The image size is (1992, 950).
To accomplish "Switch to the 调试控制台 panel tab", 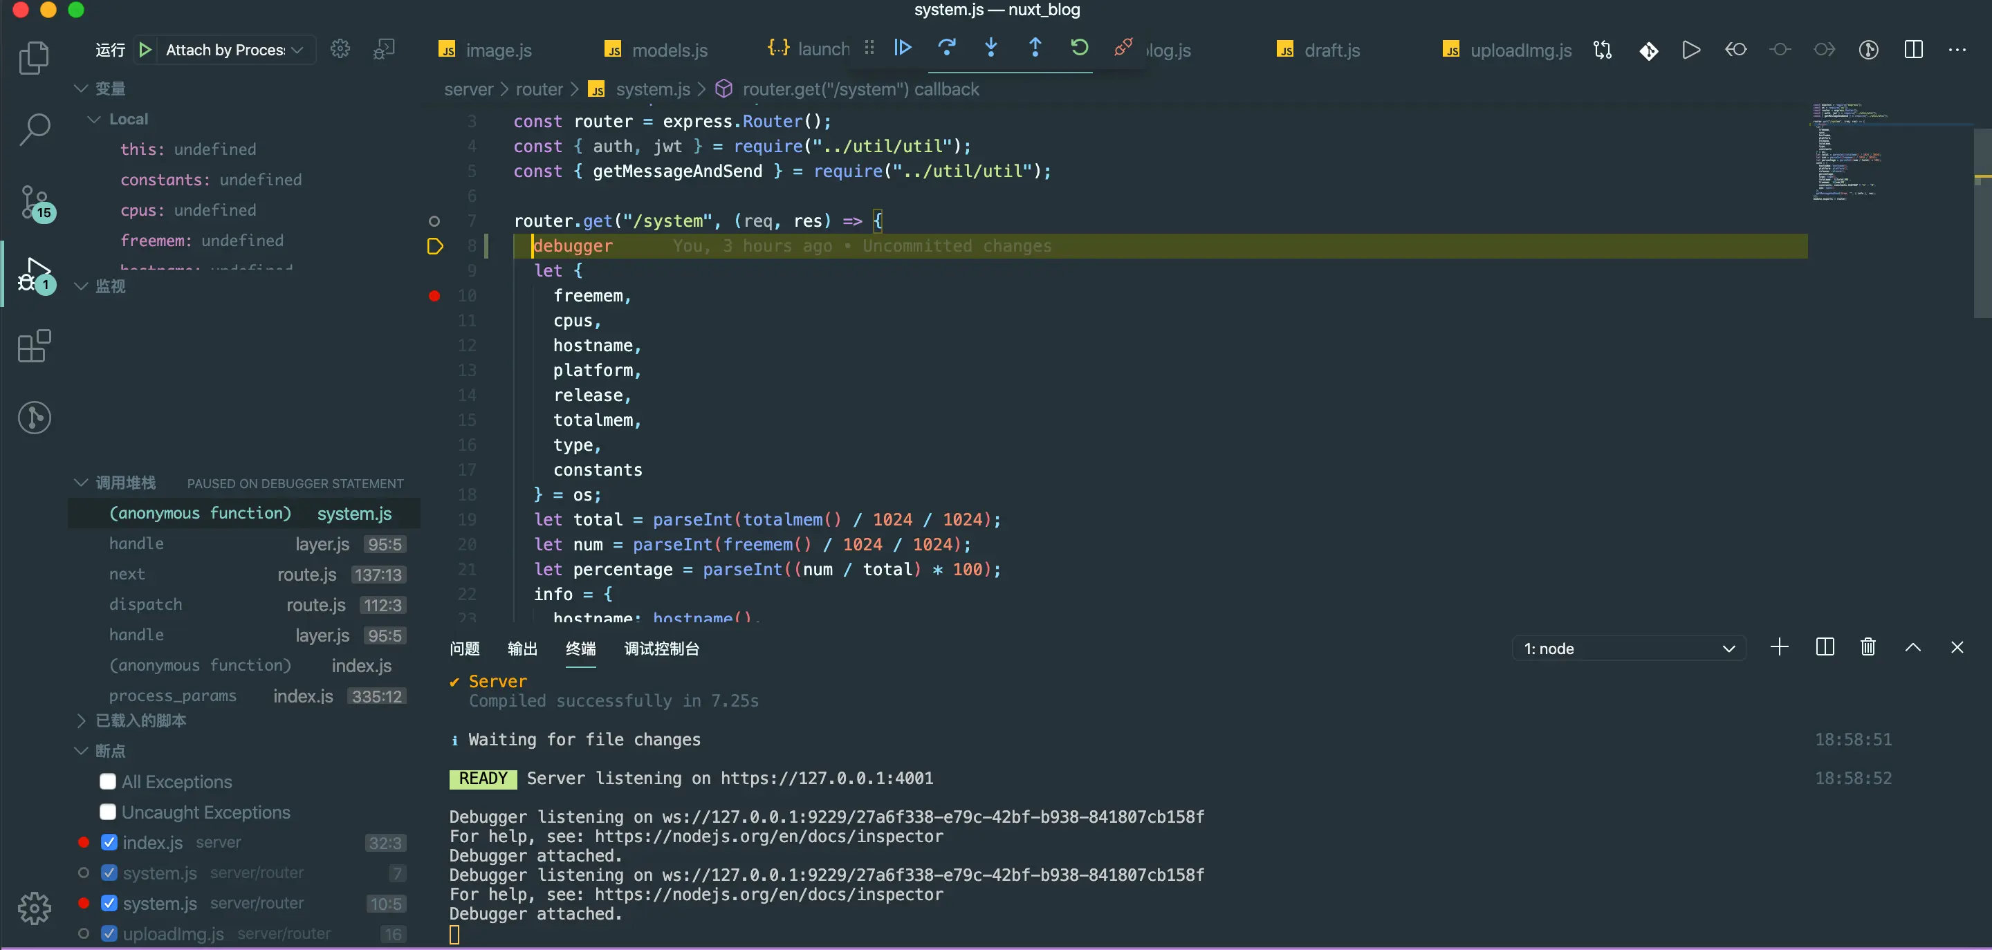I will point(661,649).
